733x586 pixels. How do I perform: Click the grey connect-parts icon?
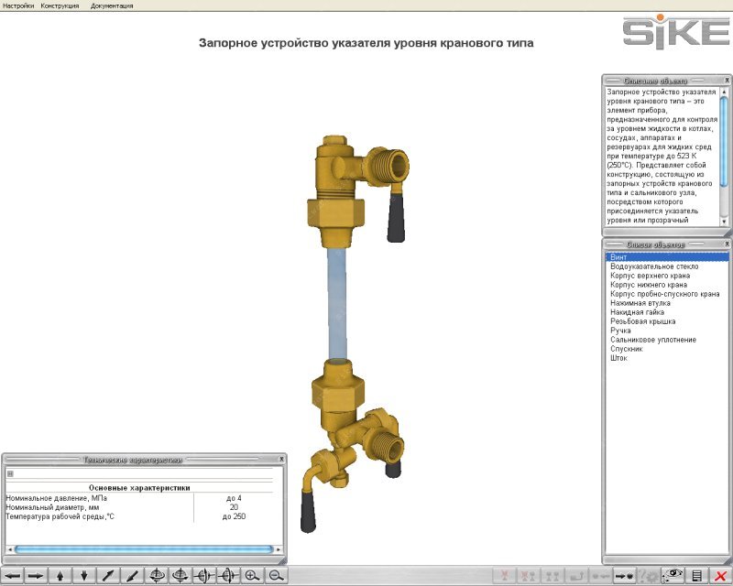pyautogui.click(x=600, y=576)
